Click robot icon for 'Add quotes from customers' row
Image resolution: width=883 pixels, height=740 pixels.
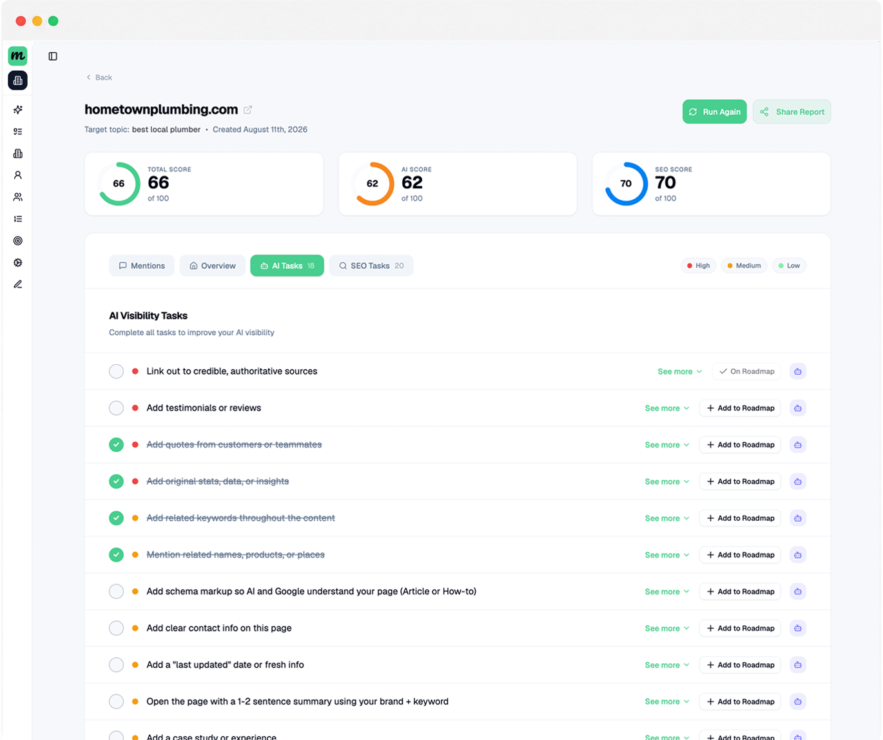point(798,445)
